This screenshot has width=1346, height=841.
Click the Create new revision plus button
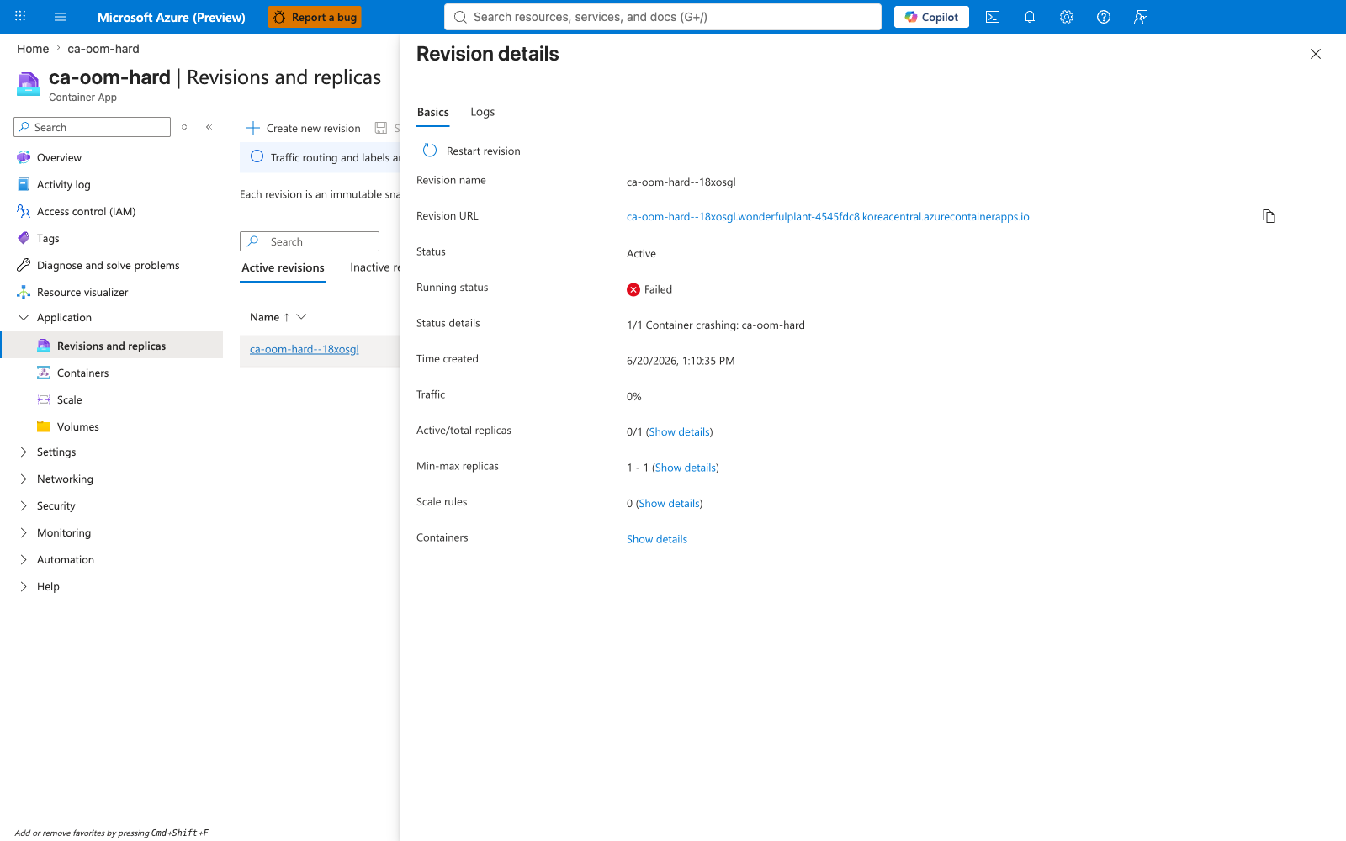coord(304,128)
